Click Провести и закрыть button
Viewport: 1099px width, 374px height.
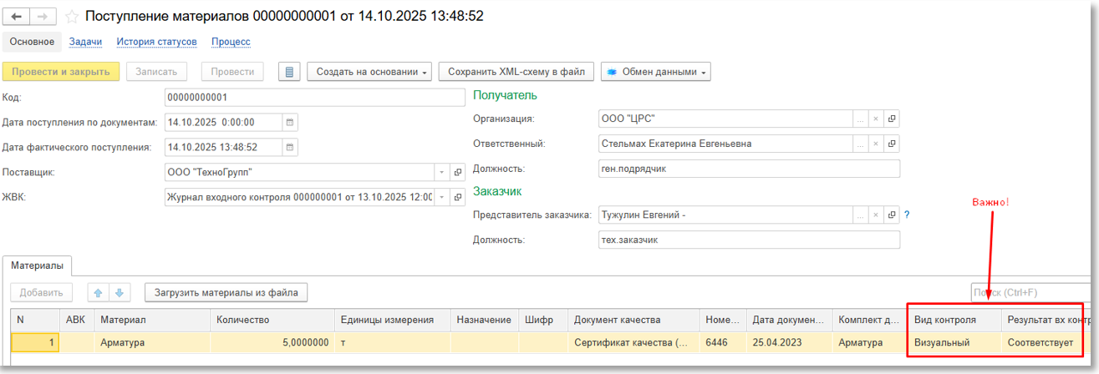[61, 72]
